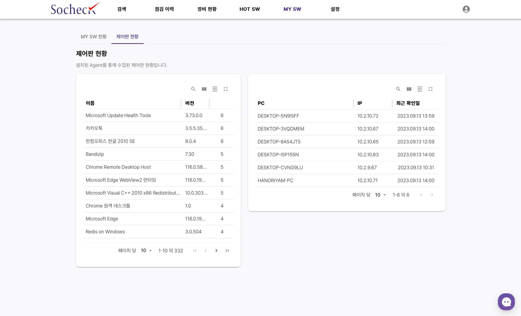Open rows-per-page dropdown in software table
Screen dimensions: 521x316
point(146,251)
